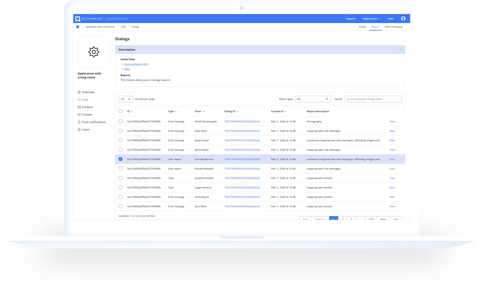Check the Josephine Keller row checkbox
484x298 pixels.
pyautogui.click(x=121, y=178)
